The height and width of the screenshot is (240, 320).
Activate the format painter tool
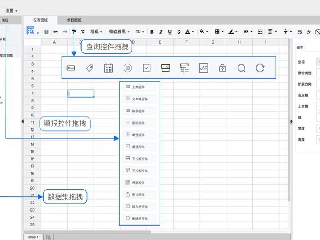click(74, 32)
